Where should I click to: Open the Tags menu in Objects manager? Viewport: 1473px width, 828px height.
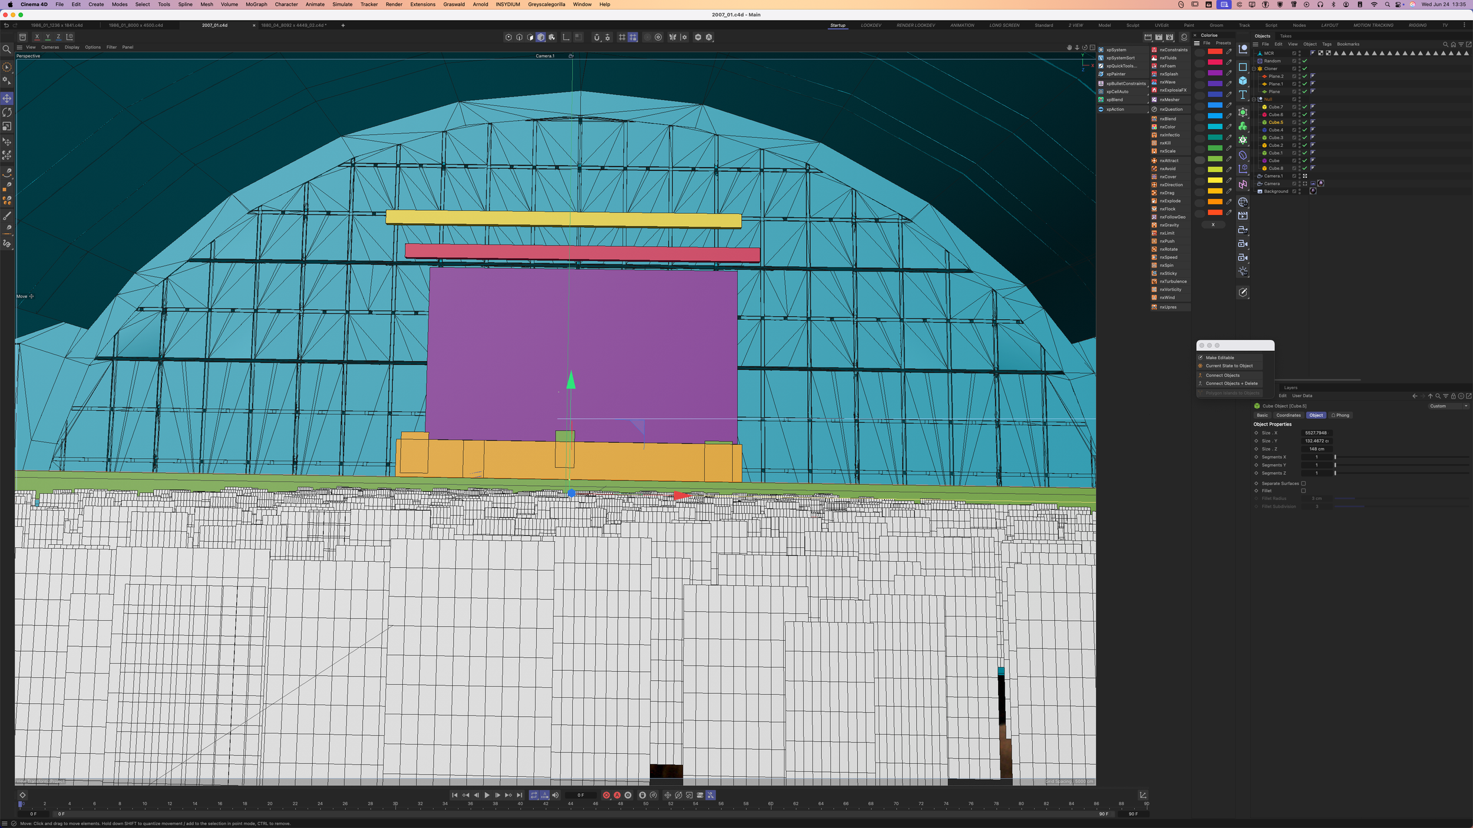1326,44
